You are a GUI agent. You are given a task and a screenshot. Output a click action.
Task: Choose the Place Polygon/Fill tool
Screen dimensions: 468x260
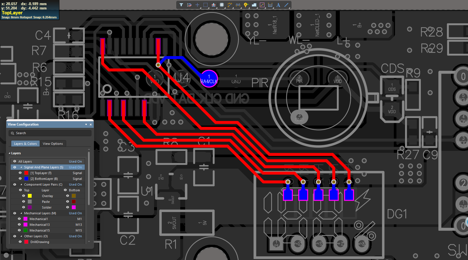click(254, 5)
